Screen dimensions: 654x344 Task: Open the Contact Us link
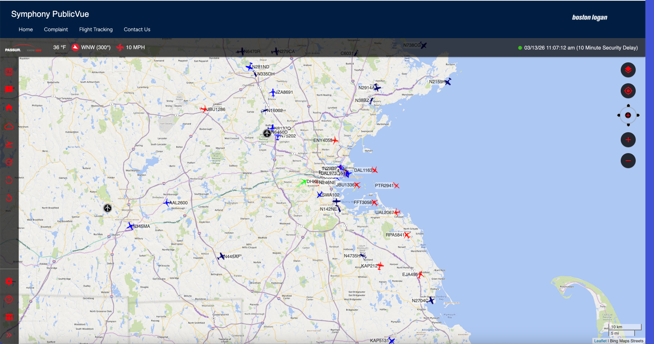(137, 30)
